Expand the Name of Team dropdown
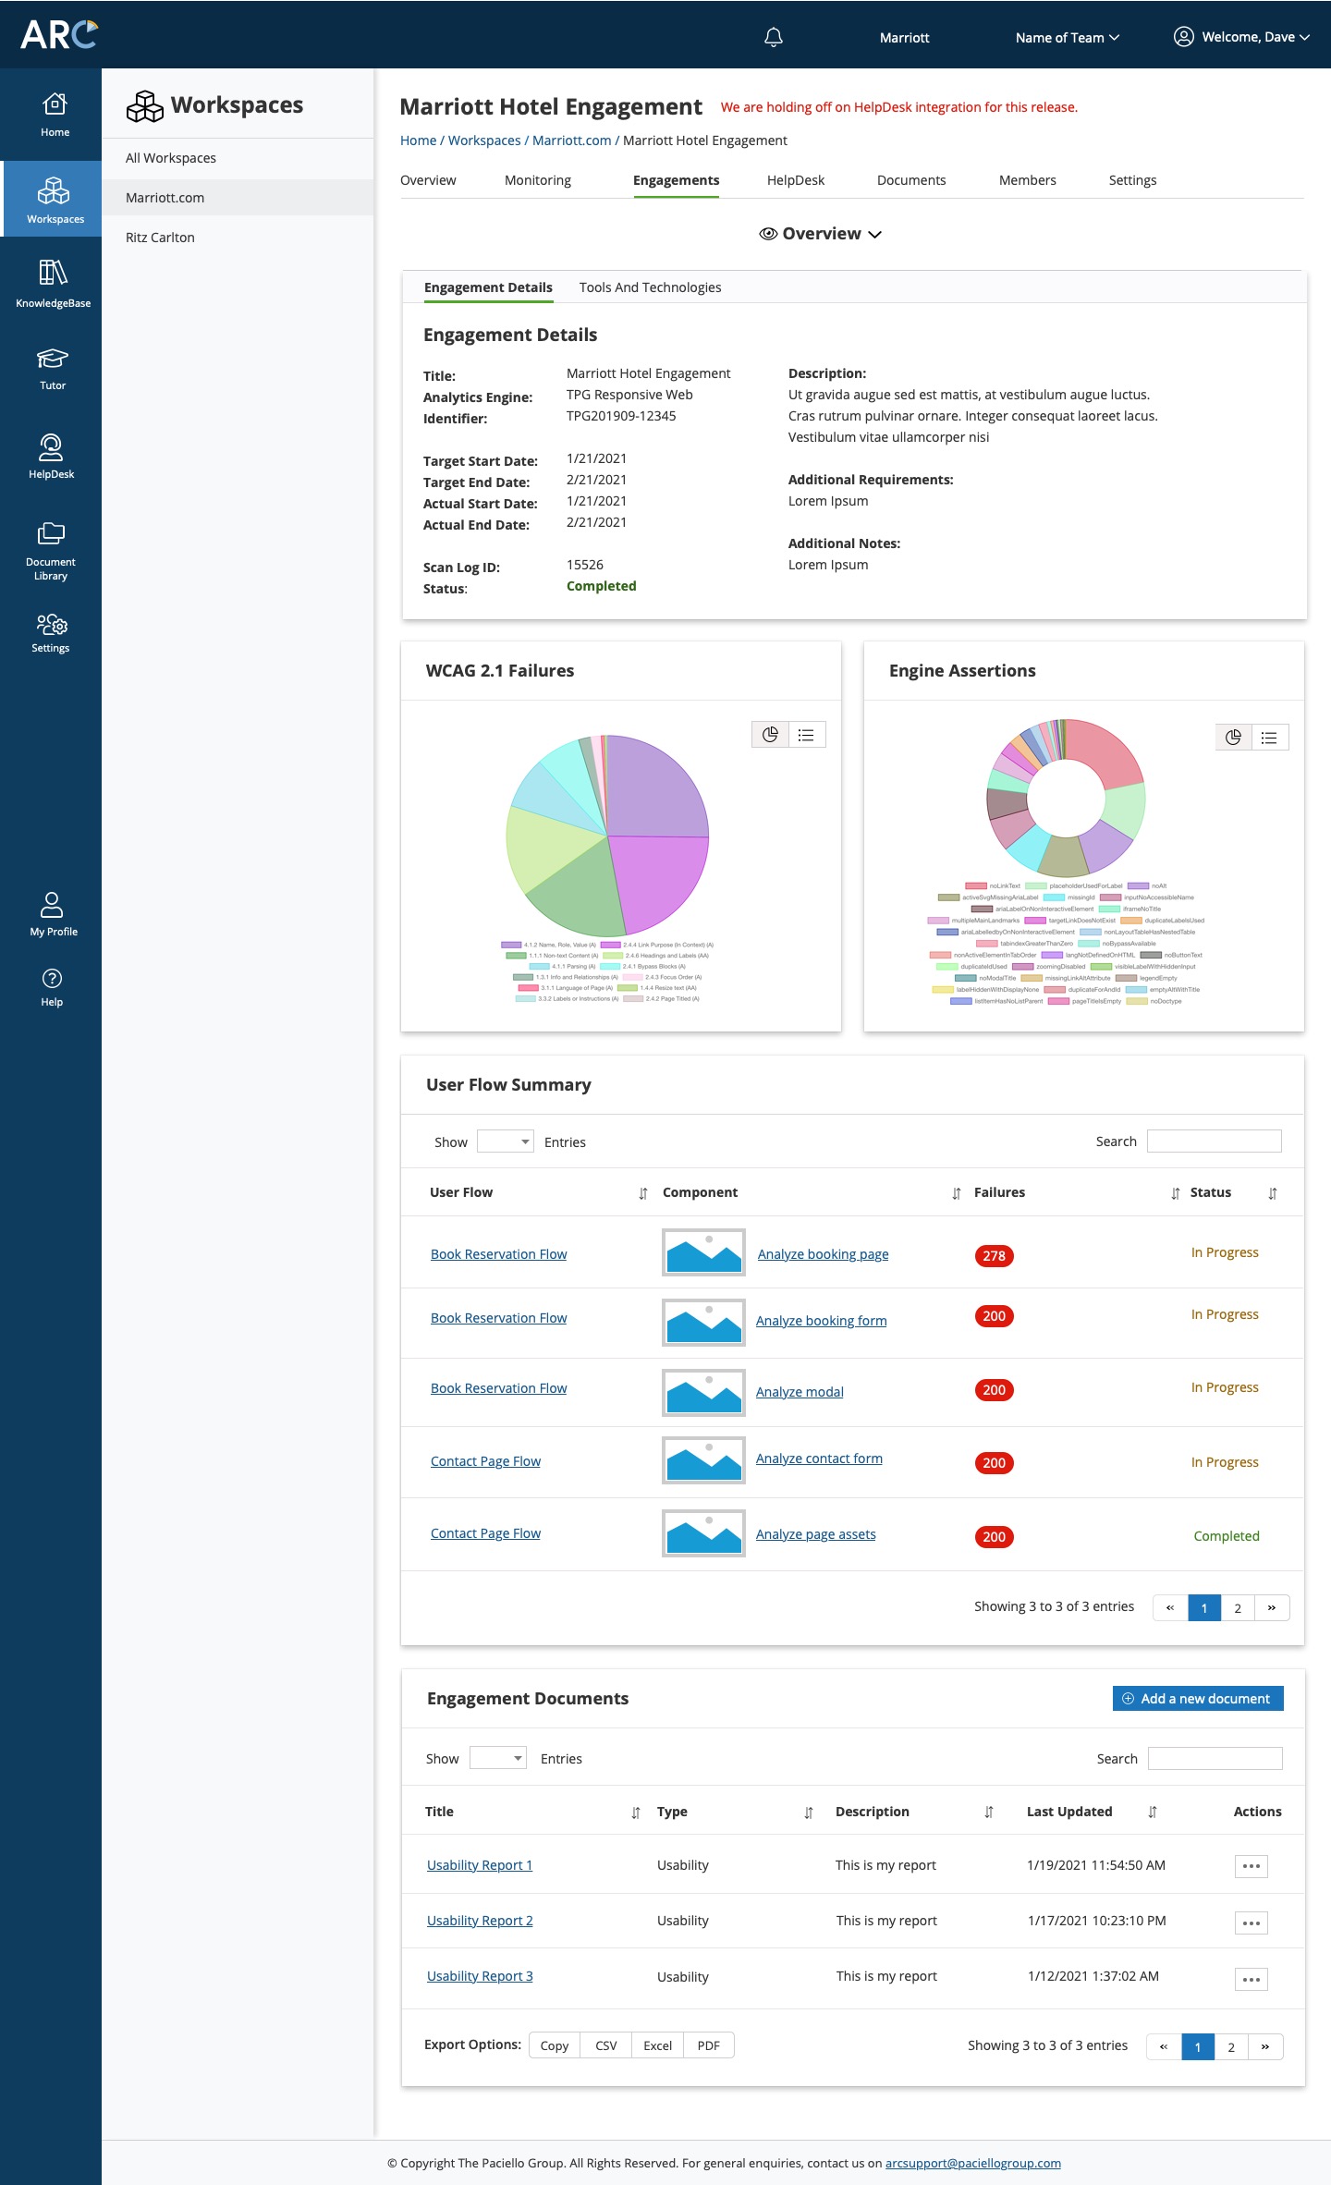 (1067, 38)
